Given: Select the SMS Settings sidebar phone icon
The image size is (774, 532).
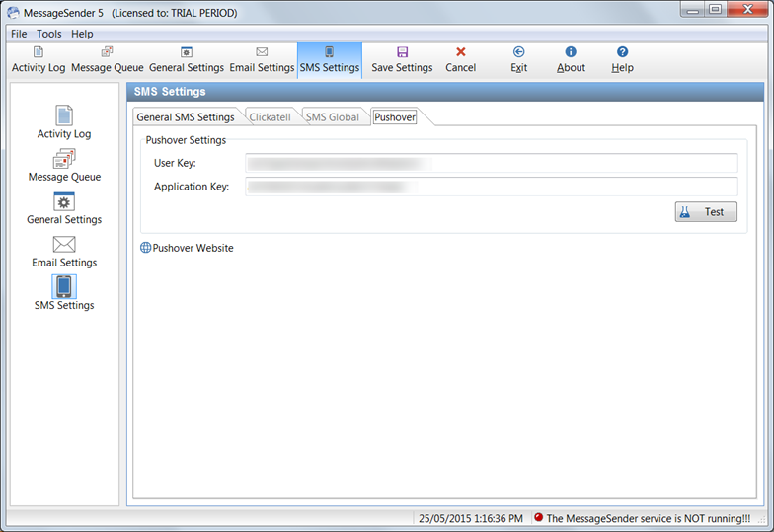Looking at the screenshot, I should coord(64,286).
